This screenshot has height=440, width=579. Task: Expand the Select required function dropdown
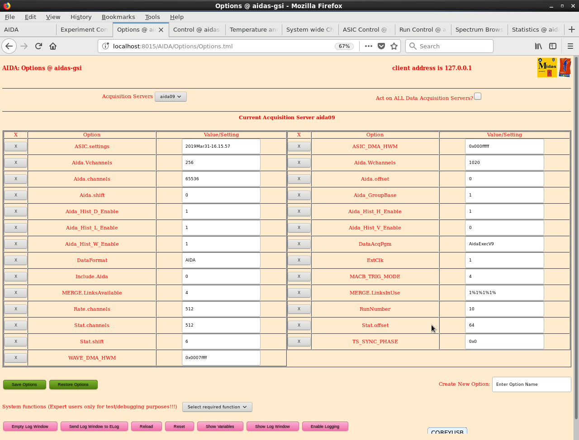coord(217,407)
